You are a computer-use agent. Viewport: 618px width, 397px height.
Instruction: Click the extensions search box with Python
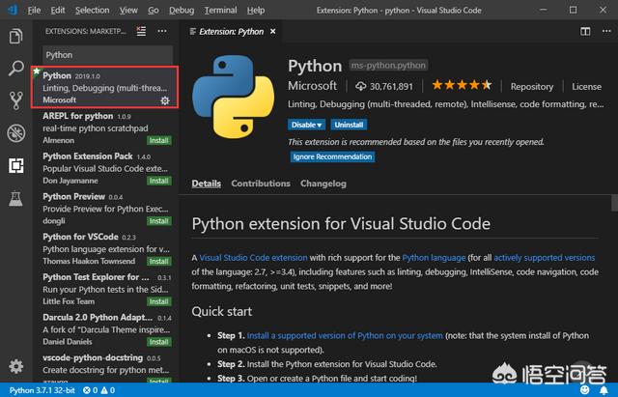[107, 55]
